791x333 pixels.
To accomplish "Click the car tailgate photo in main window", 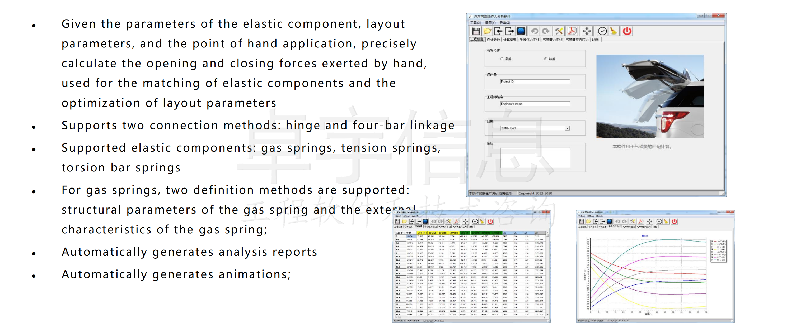I will pyautogui.click(x=650, y=96).
